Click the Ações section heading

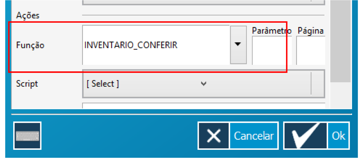(28, 15)
